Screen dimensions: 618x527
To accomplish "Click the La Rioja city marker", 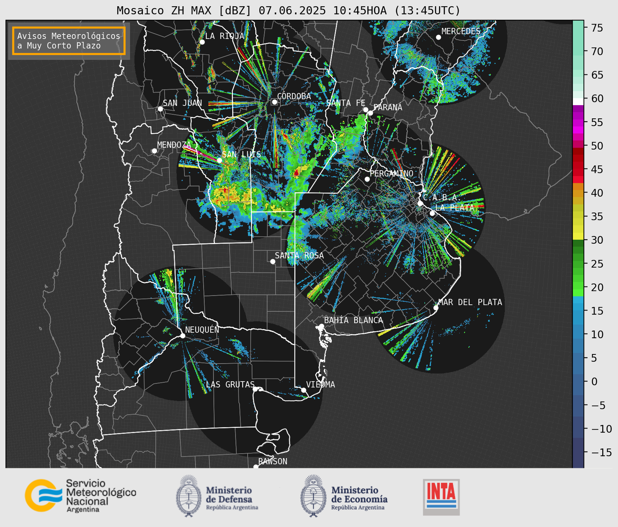I will [x=202, y=42].
